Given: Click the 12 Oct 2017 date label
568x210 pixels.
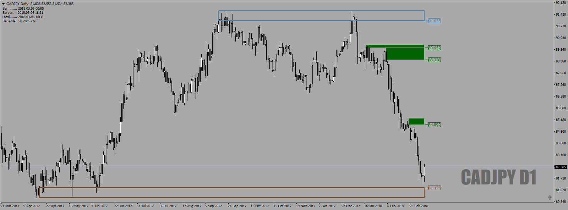Looking at the screenshot, I should pyautogui.click(x=260, y=206).
